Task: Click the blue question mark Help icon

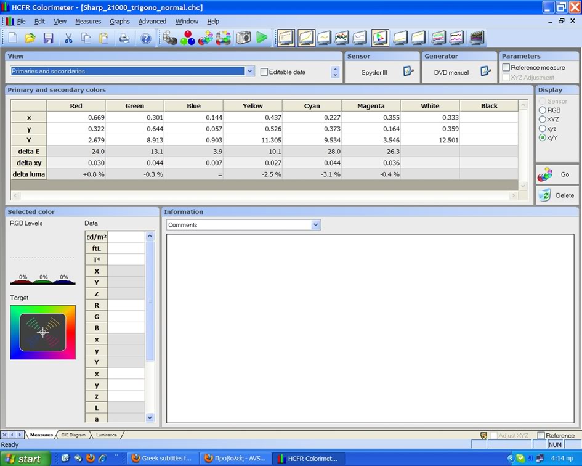Action: 145,38
